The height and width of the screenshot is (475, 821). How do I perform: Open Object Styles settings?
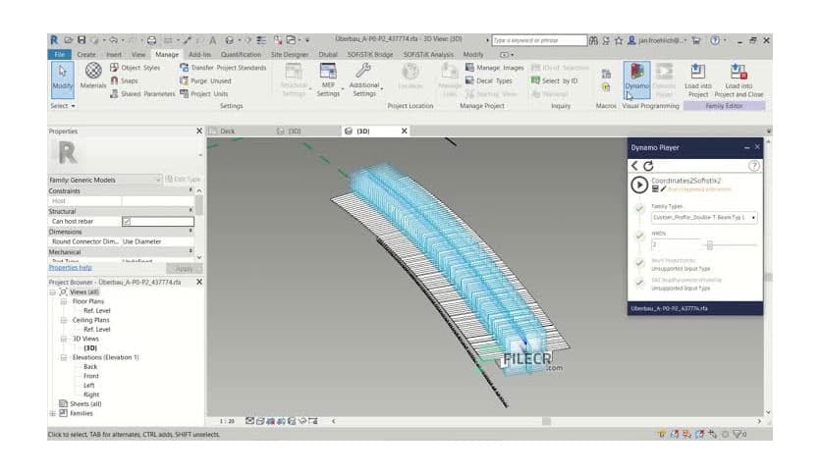pos(136,68)
